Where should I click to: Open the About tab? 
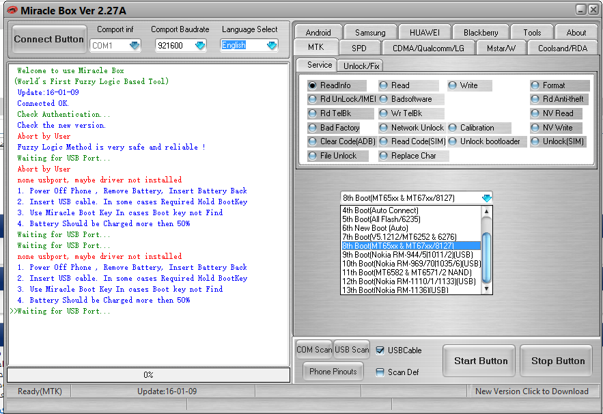click(576, 32)
